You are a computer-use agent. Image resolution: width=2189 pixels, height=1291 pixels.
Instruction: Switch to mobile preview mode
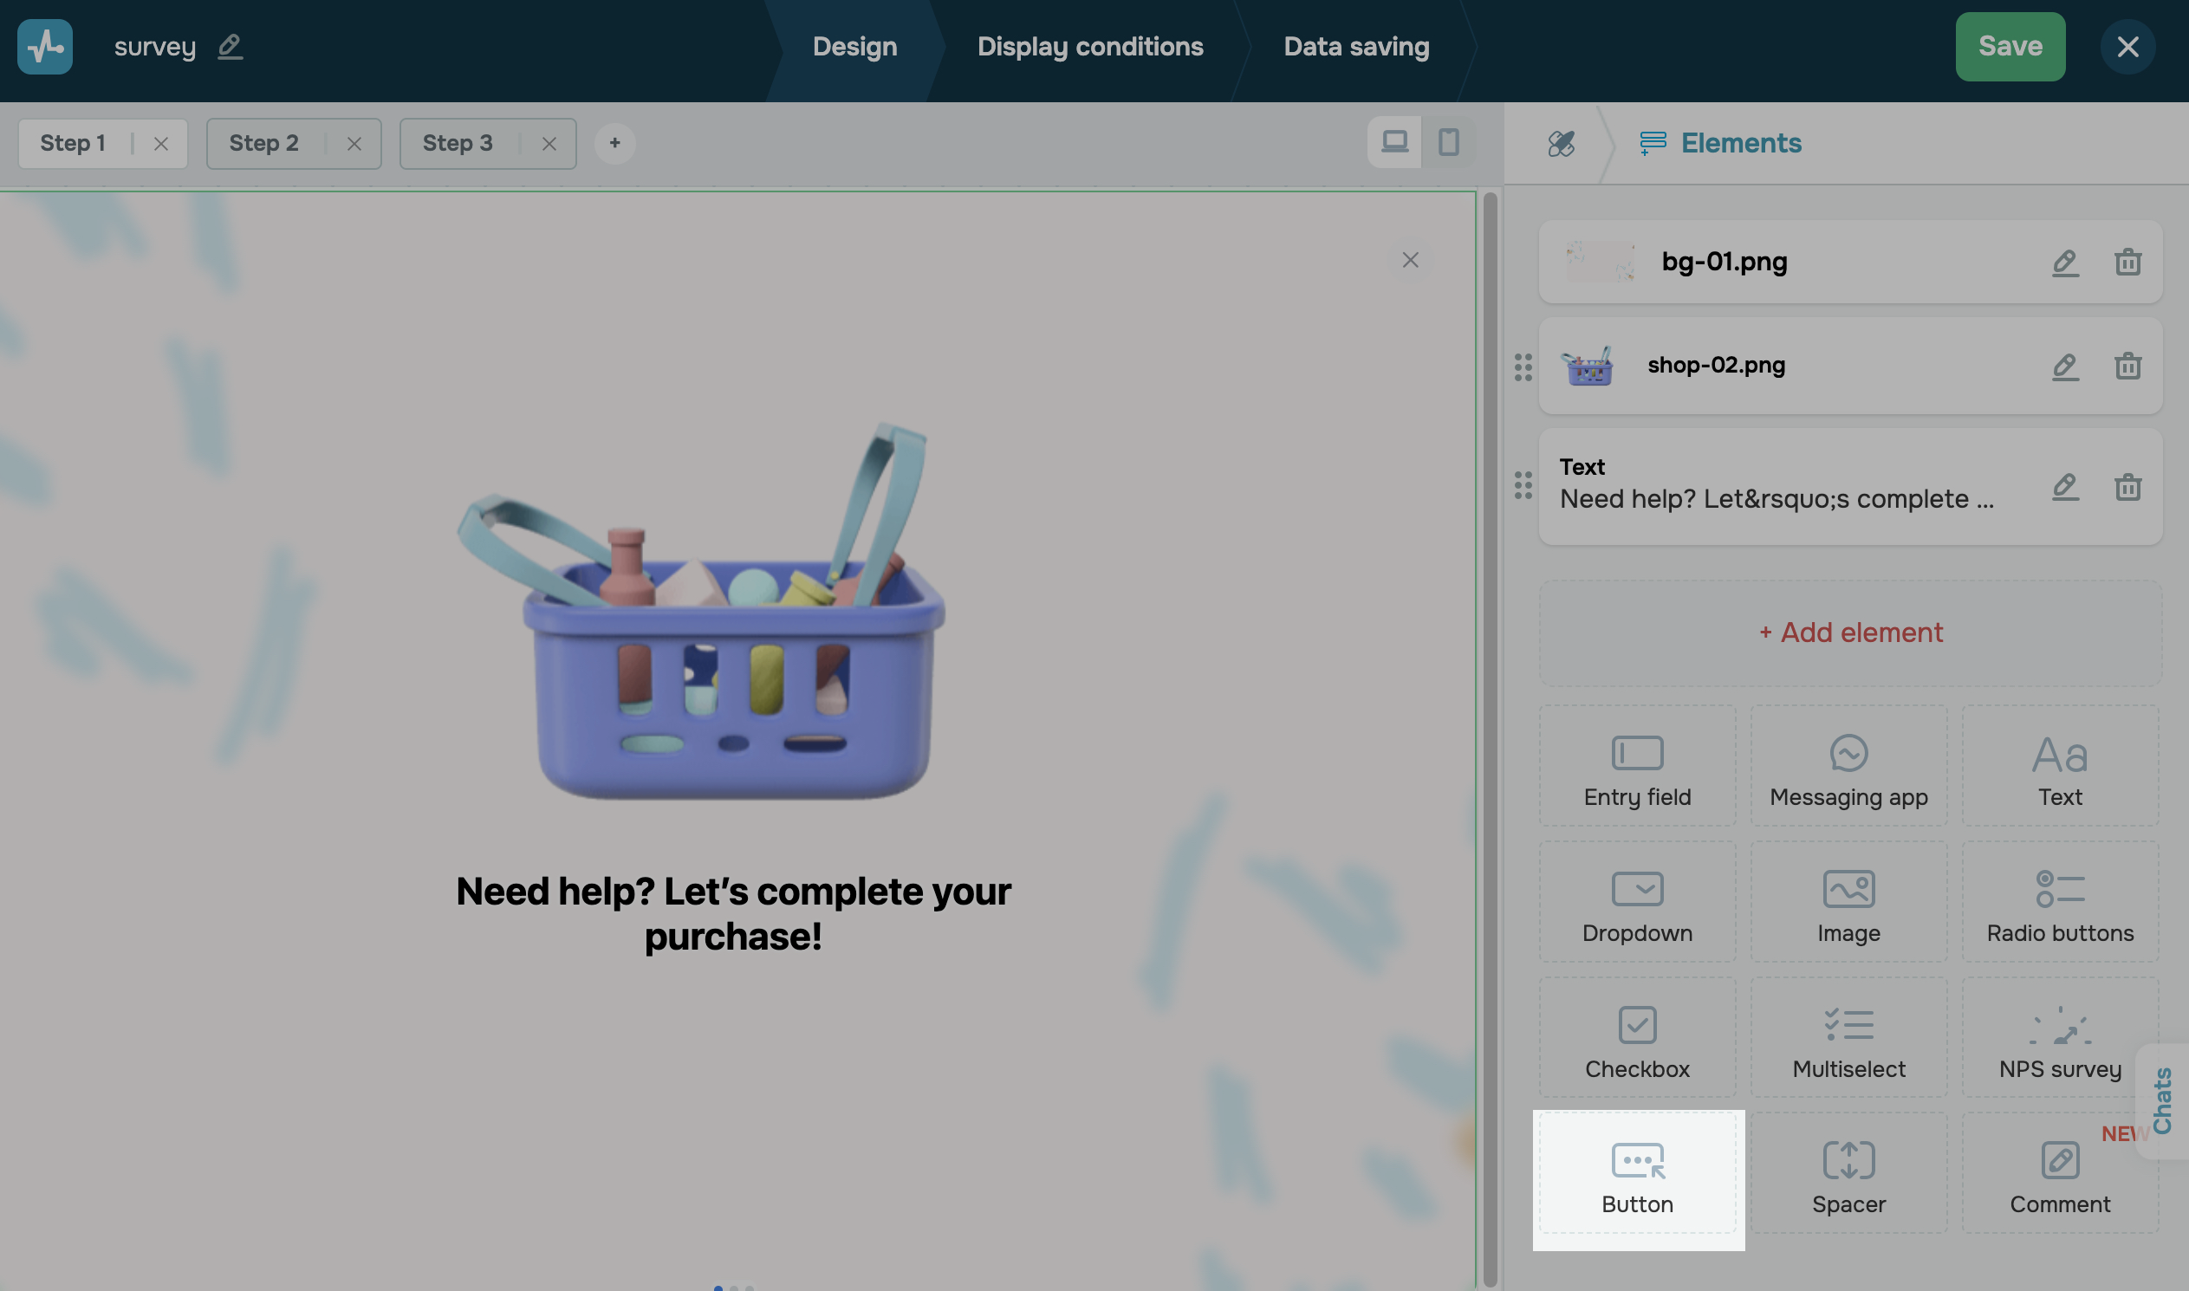click(x=1448, y=142)
